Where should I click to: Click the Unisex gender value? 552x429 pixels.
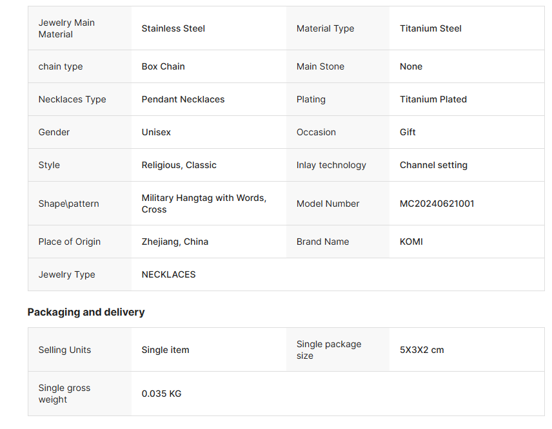(156, 132)
